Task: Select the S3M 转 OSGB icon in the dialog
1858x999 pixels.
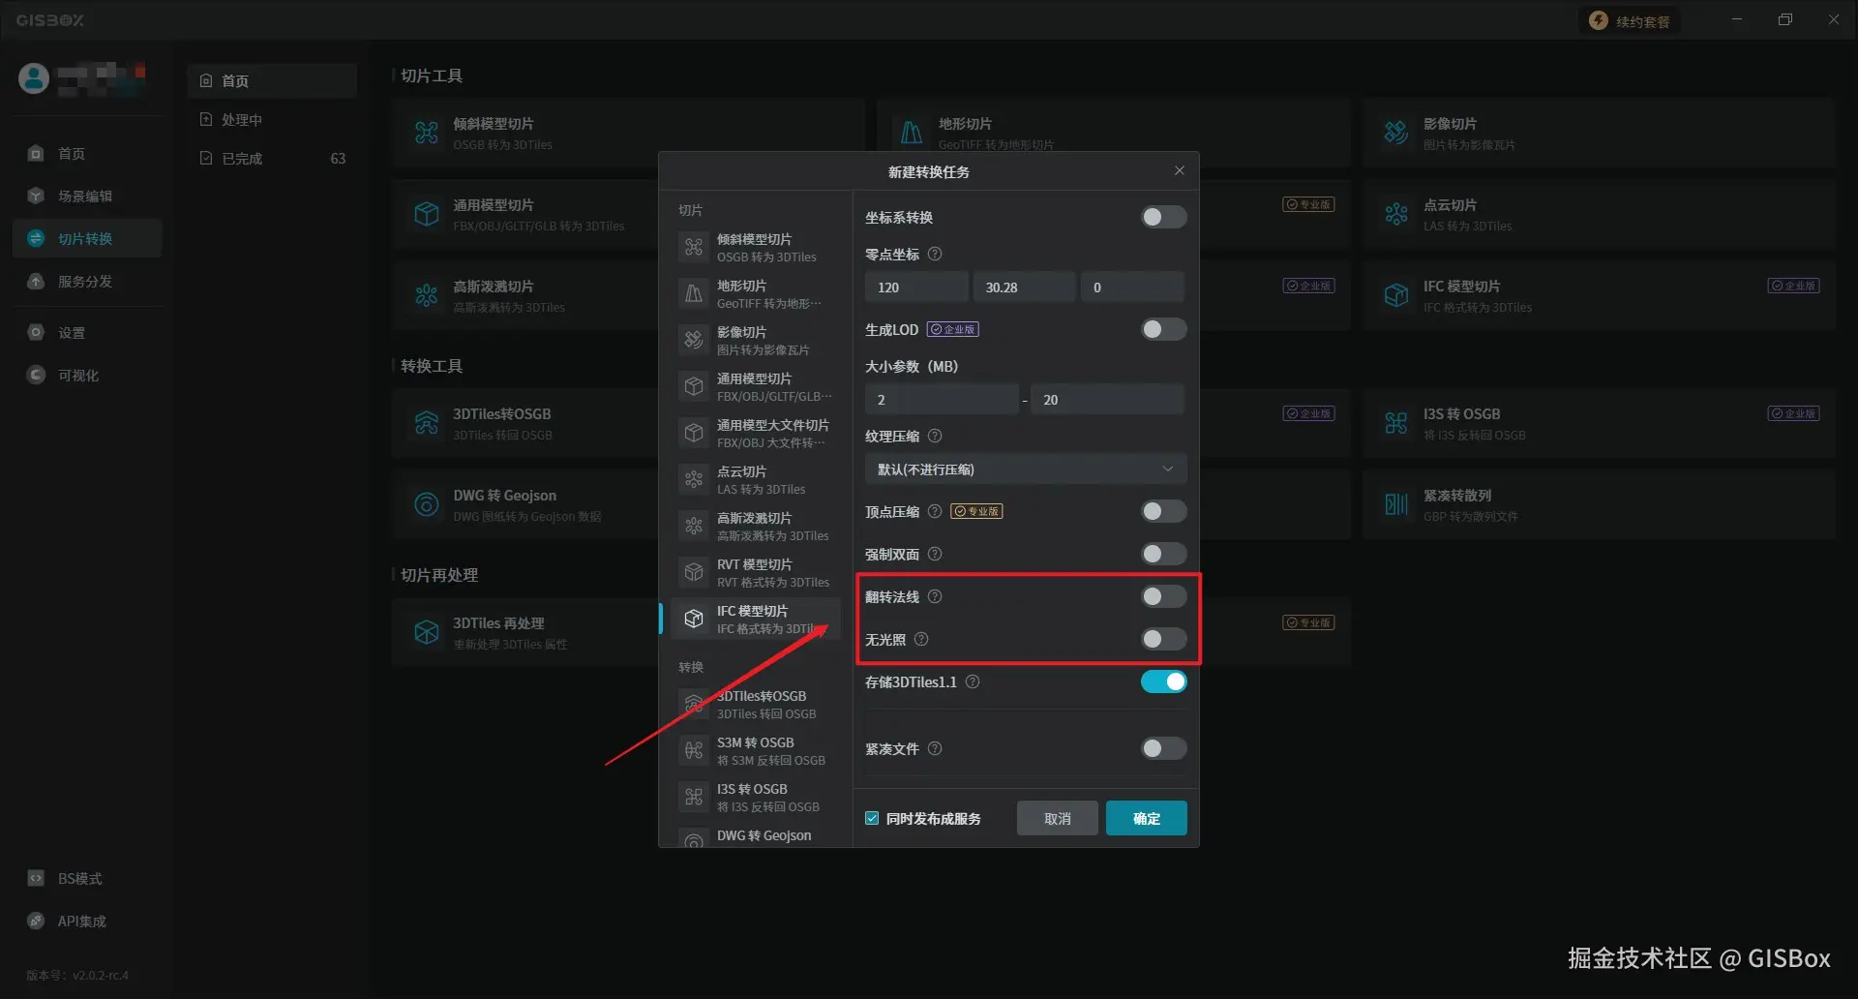Action: [x=694, y=750]
